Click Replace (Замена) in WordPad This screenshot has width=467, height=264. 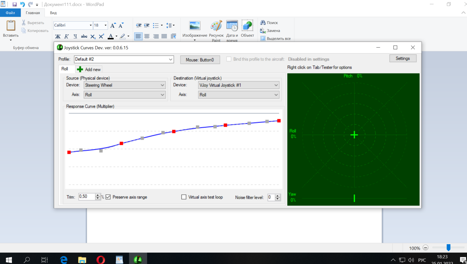[270, 31]
